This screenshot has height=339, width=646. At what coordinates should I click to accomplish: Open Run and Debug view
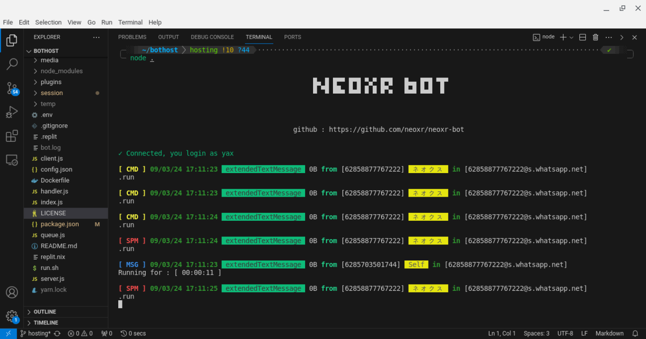click(x=12, y=112)
